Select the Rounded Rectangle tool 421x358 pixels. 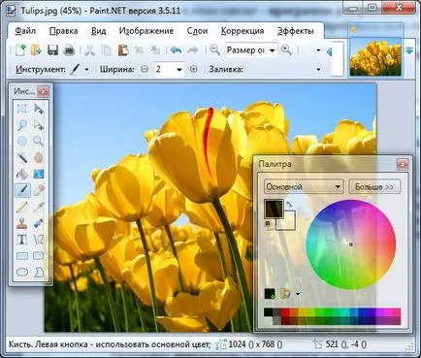coord(39,256)
